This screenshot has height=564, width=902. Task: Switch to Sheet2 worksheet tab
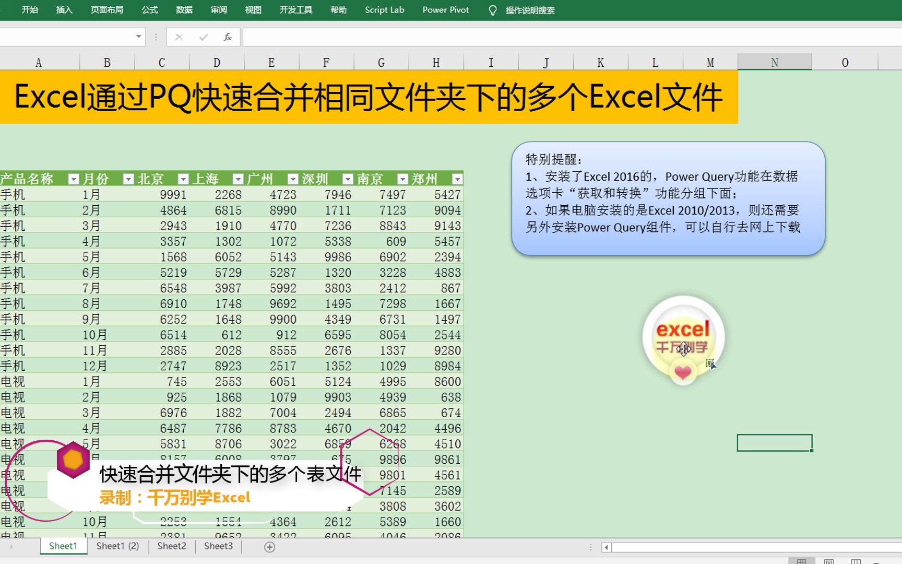point(172,546)
